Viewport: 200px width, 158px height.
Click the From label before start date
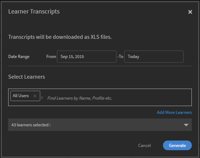click(51, 57)
